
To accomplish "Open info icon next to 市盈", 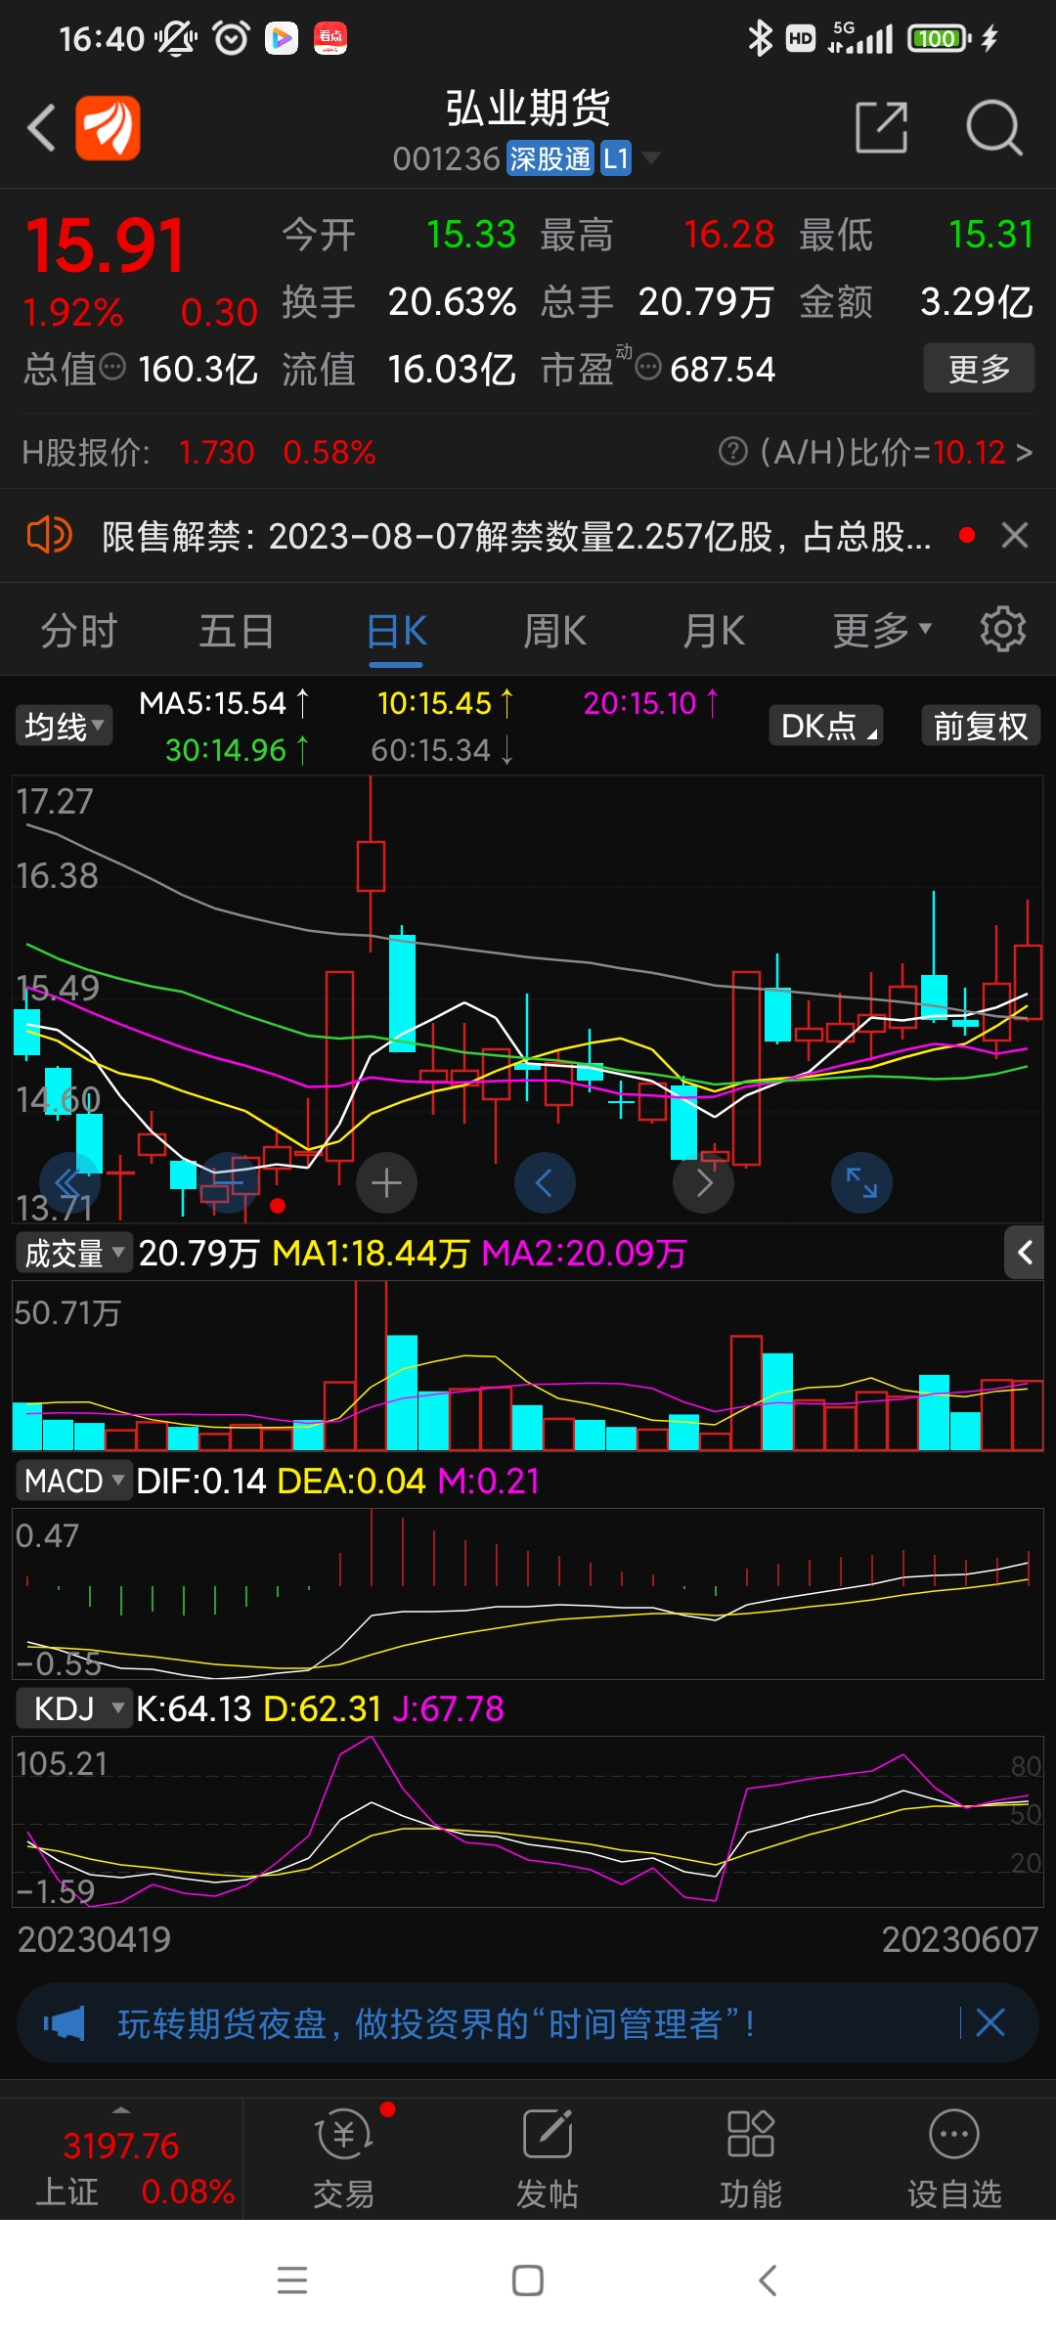I will 647,368.
